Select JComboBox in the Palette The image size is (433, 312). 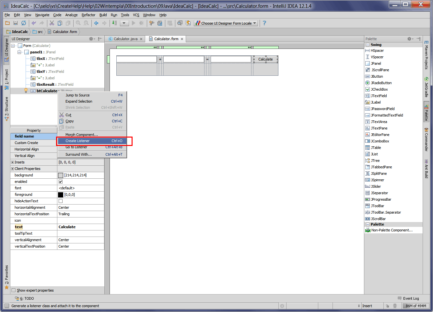pos(380,141)
